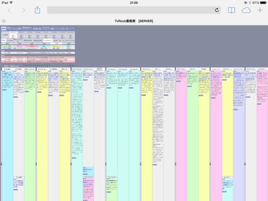Switch to リスト形式 view
The image size is (268, 201).
(10, 40)
